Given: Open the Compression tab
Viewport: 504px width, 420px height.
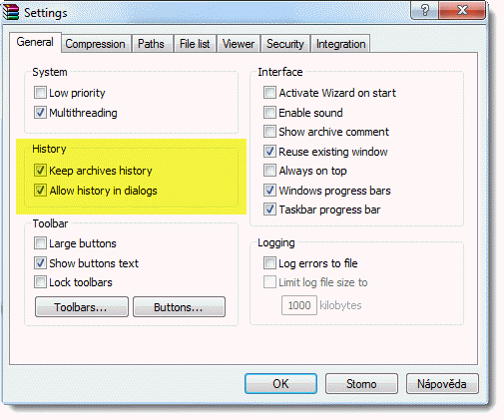Looking at the screenshot, I should tap(95, 44).
